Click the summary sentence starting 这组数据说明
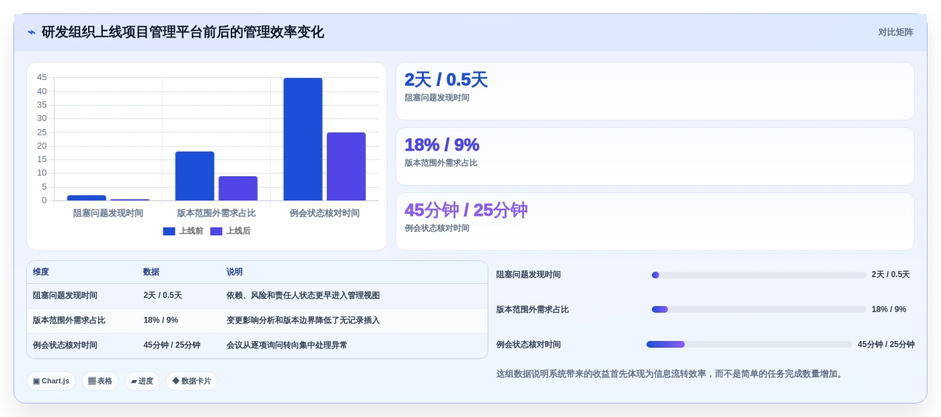The width and height of the screenshot is (941, 417). click(670, 374)
